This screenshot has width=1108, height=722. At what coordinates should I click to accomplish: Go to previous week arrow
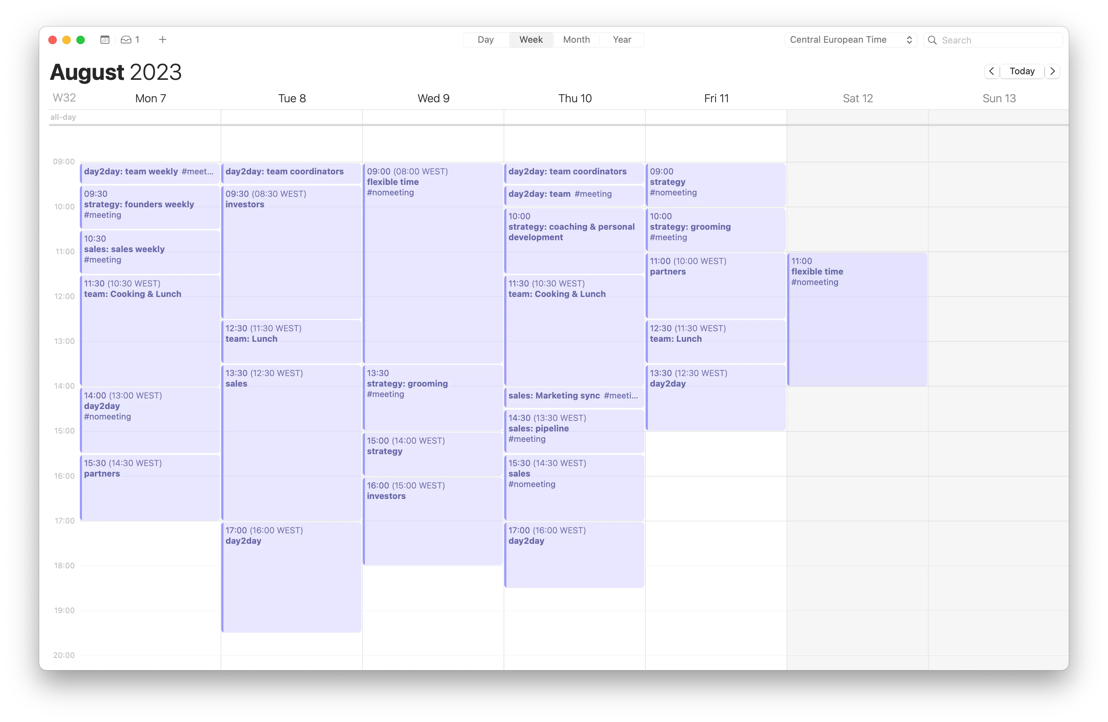tap(992, 71)
